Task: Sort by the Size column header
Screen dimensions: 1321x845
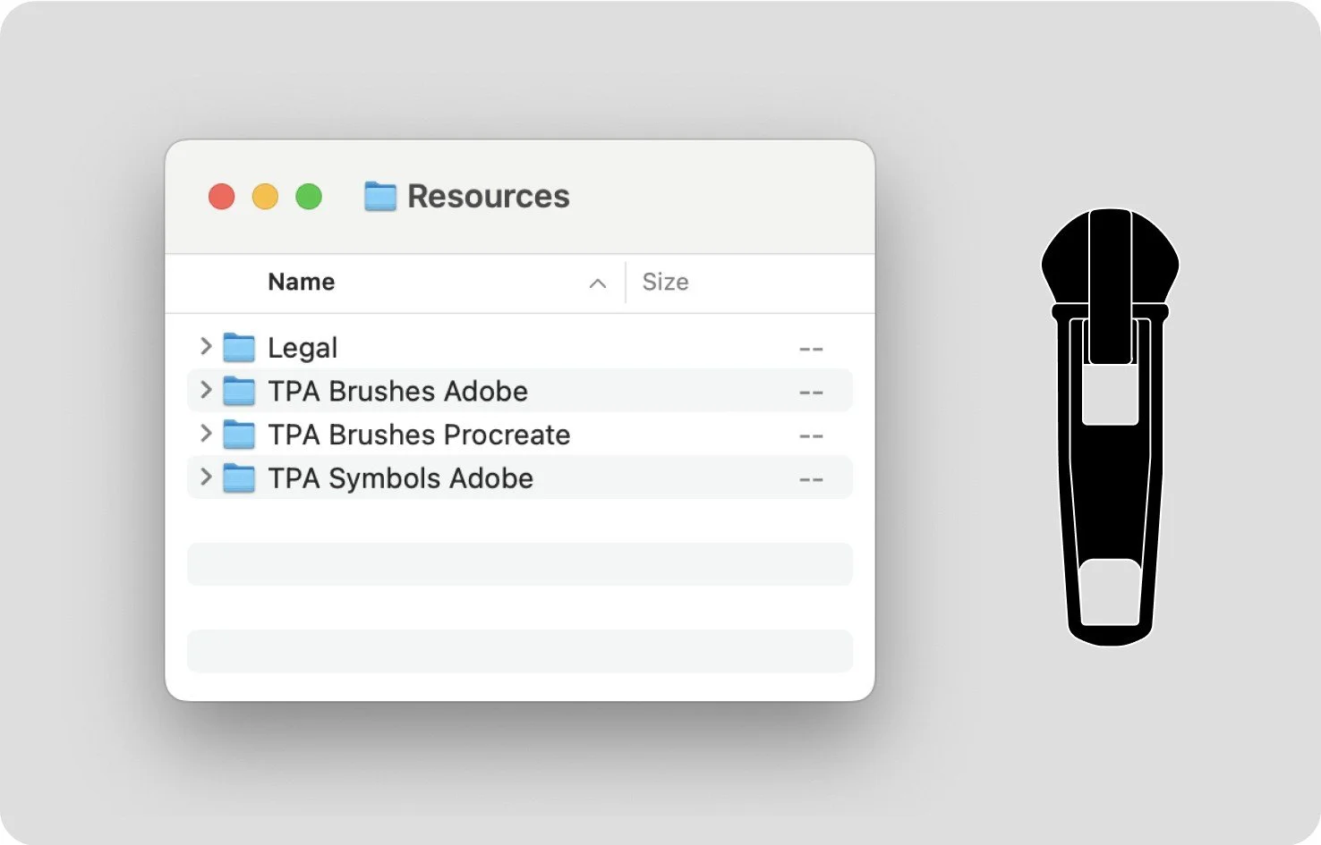Action: point(666,282)
